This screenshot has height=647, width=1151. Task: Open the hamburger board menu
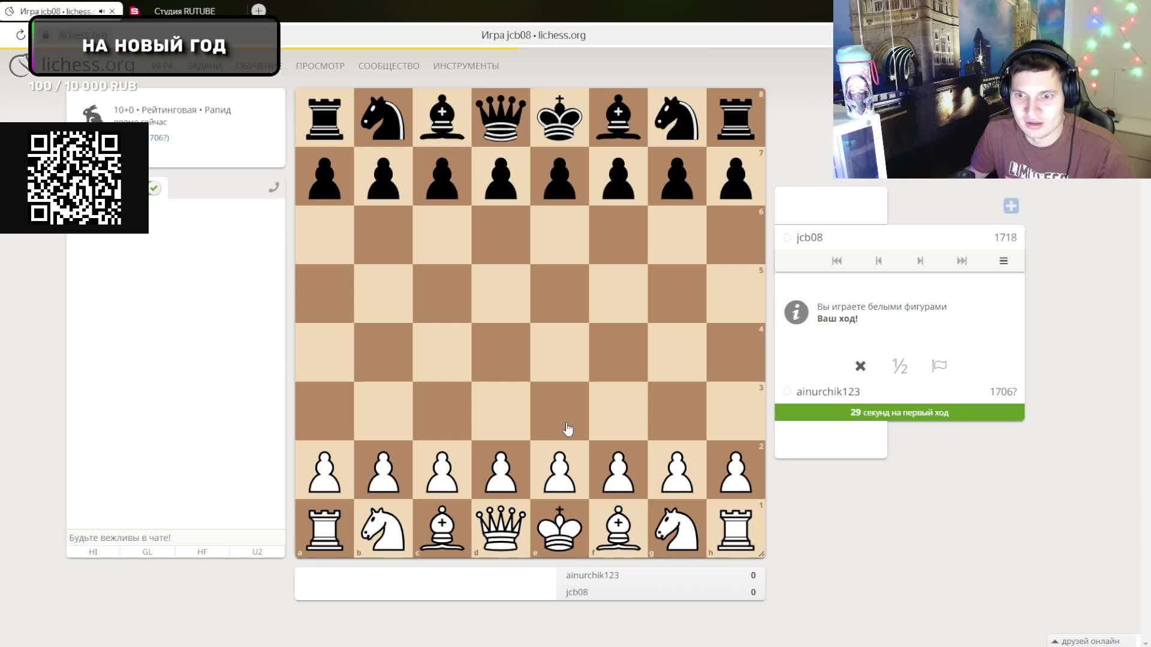[x=1004, y=261]
